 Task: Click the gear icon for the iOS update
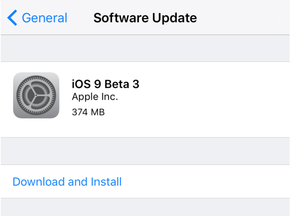[36, 95]
